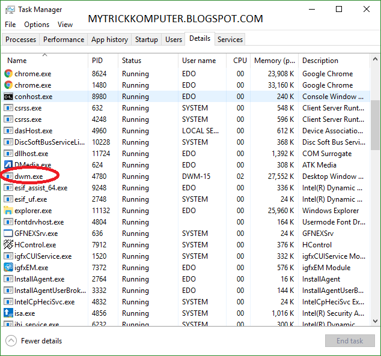Click memory value 33,160 K
This screenshot has width=381, height=356.
(281, 85)
